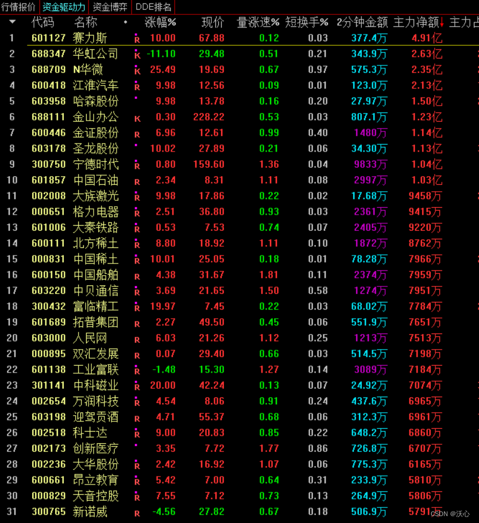This screenshot has height=523, width=479.
Task: Click the R marker beside 双汇发展
Action: 137,355
